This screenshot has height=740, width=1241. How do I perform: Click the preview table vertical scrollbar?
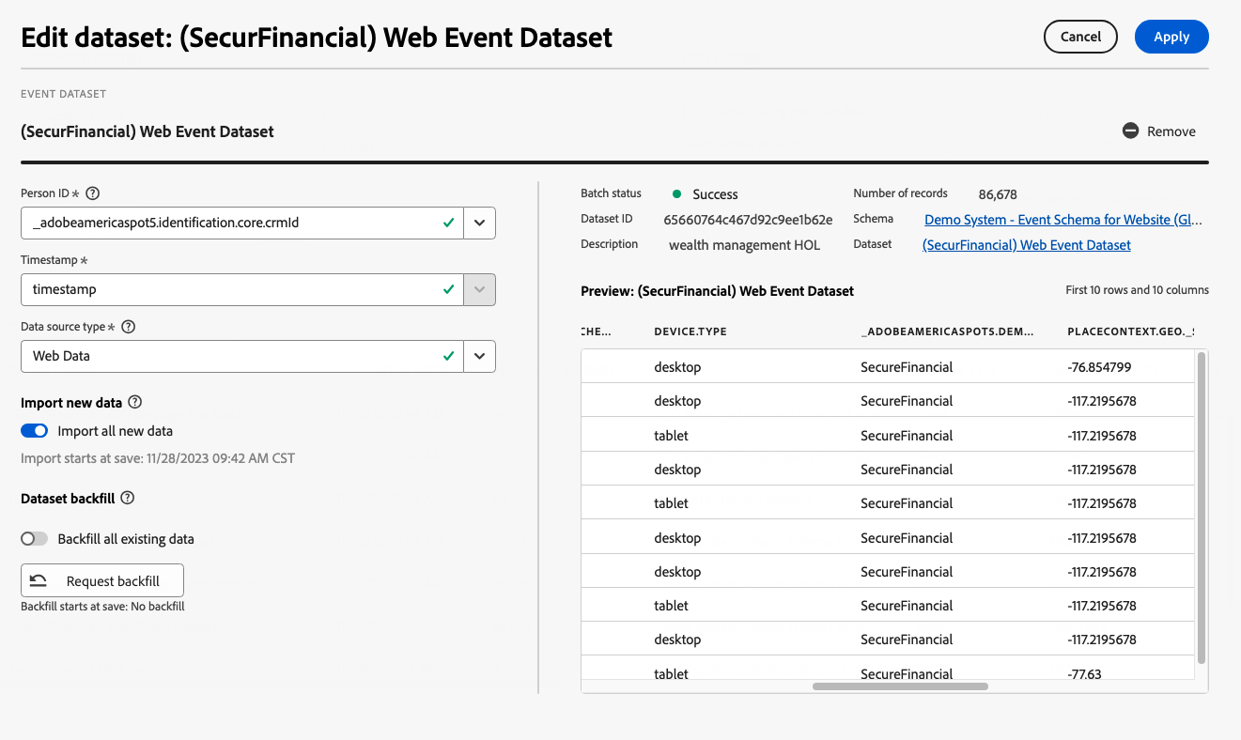pyautogui.click(x=1200, y=508)
